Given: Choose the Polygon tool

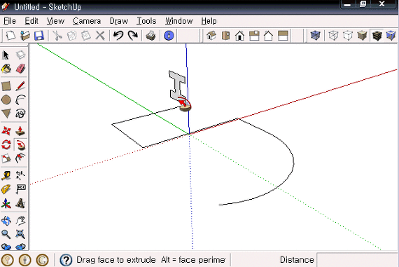Looking at the screenshot, I should pyautogui.click(x=6, y=114).
